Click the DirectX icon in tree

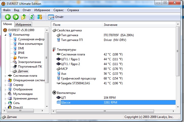point(10,107)
